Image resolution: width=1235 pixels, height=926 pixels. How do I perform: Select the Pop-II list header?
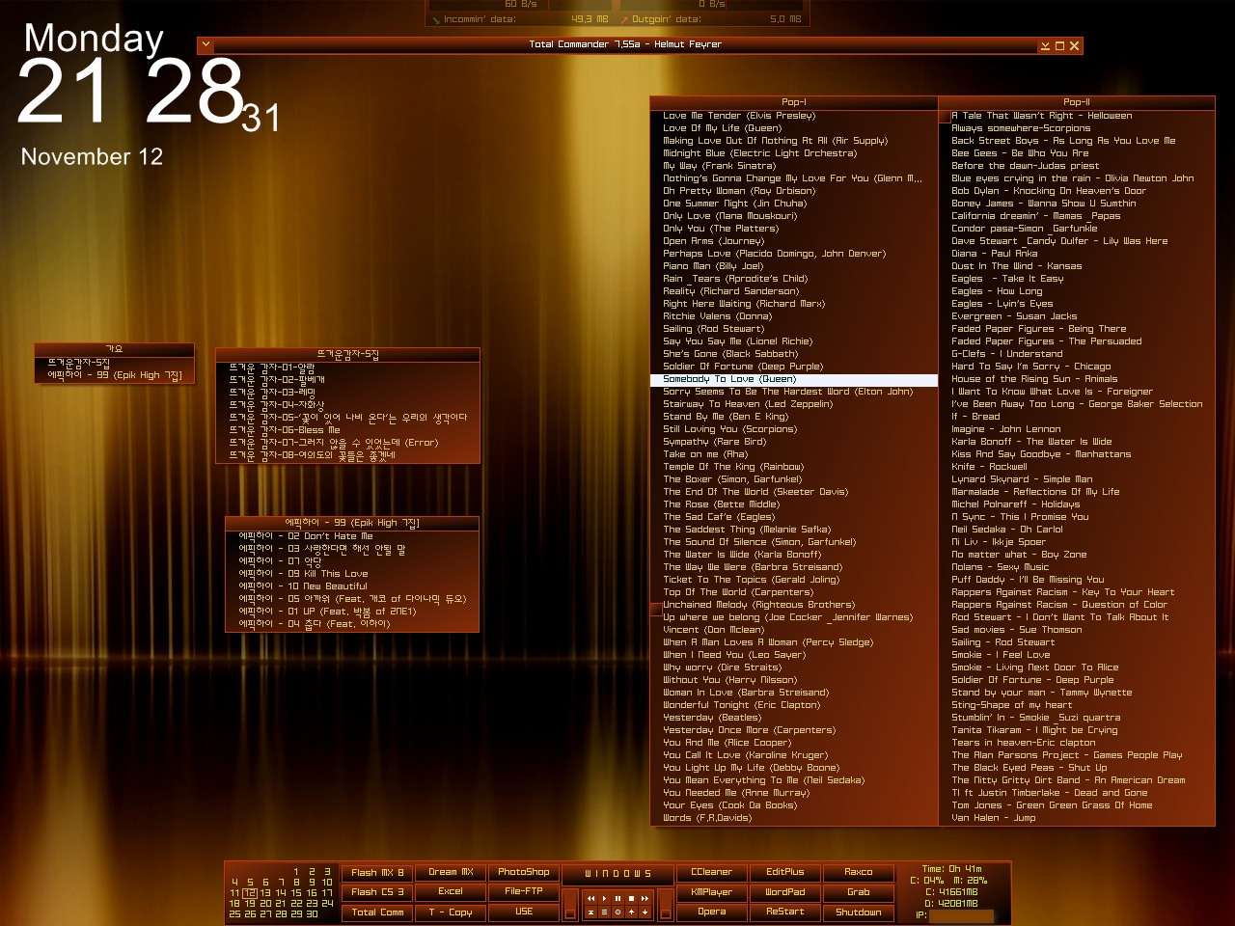click(1077, 102)
